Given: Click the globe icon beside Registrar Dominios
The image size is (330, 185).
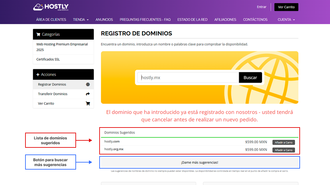Looking at the screenshot, I should click(88, 84).
